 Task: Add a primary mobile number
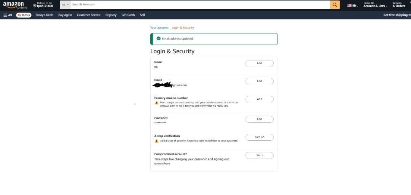click(x=260, y=99)
